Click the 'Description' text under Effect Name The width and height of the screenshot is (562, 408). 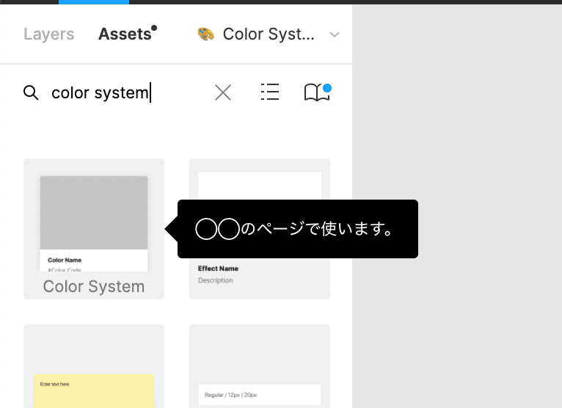[216, 280]
